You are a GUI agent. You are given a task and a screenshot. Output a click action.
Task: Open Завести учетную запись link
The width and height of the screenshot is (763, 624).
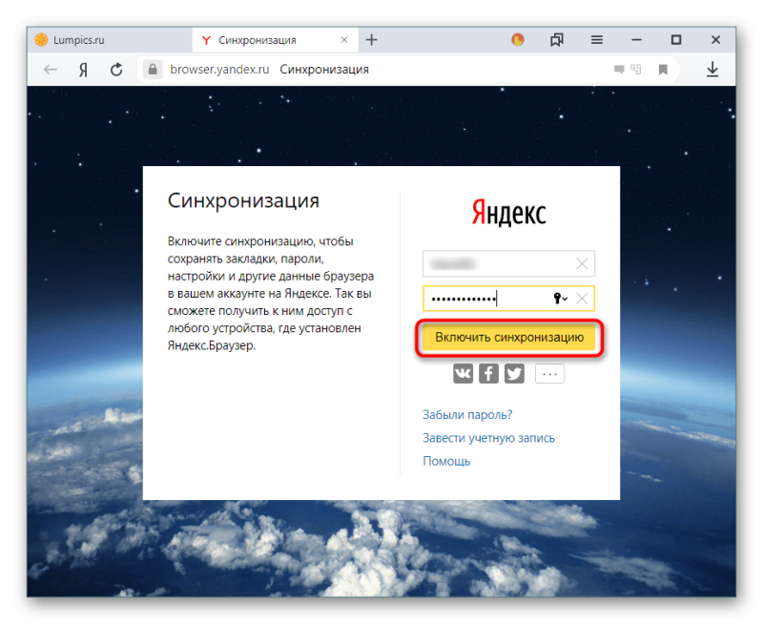(x=488, y=438)
